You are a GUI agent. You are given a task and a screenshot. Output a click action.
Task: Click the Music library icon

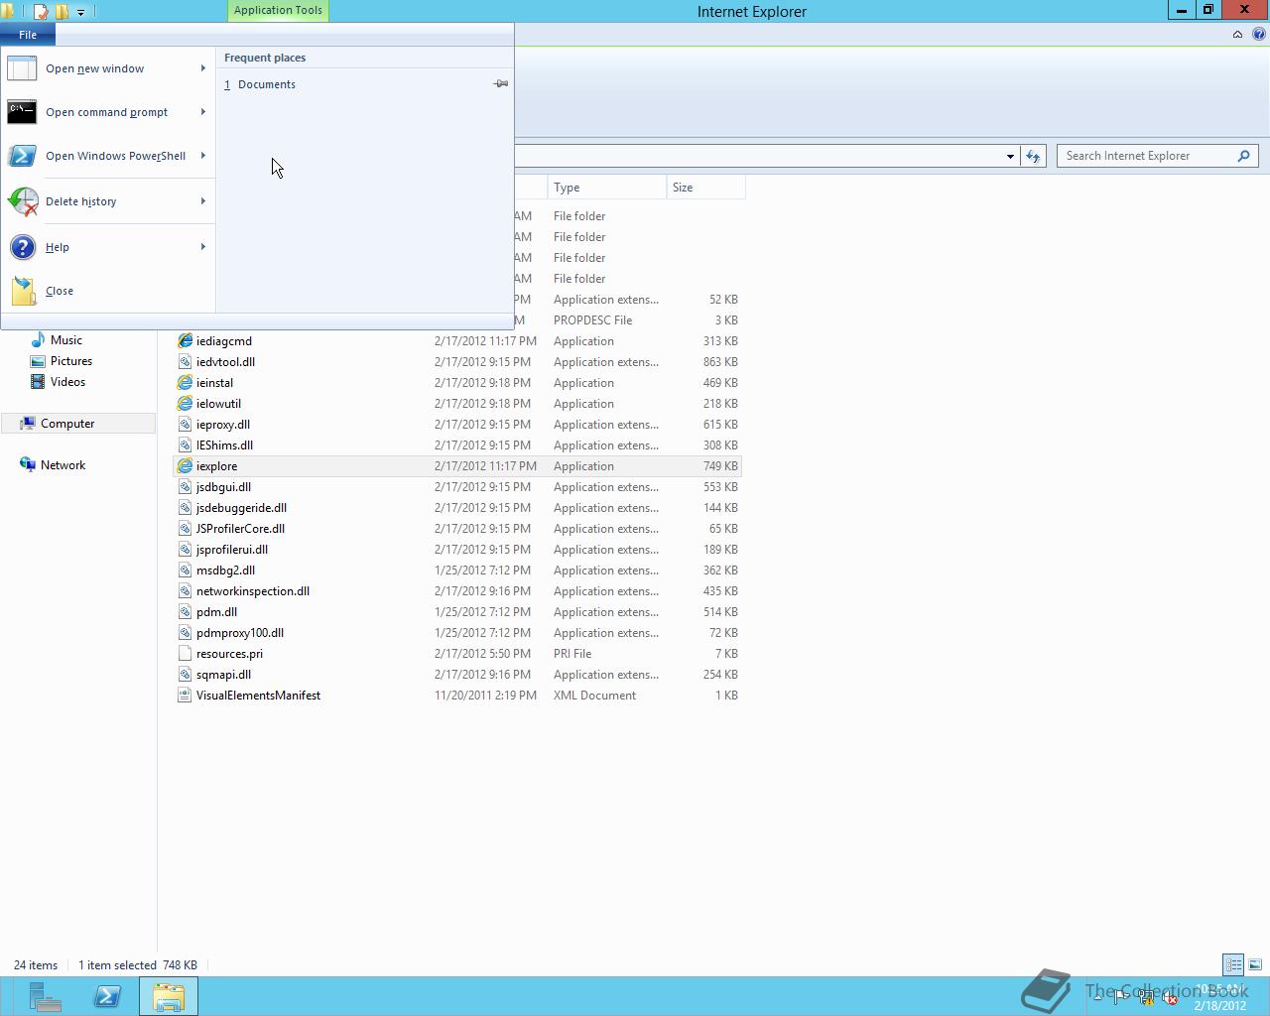pyautogui.click(x=38, y=340)
